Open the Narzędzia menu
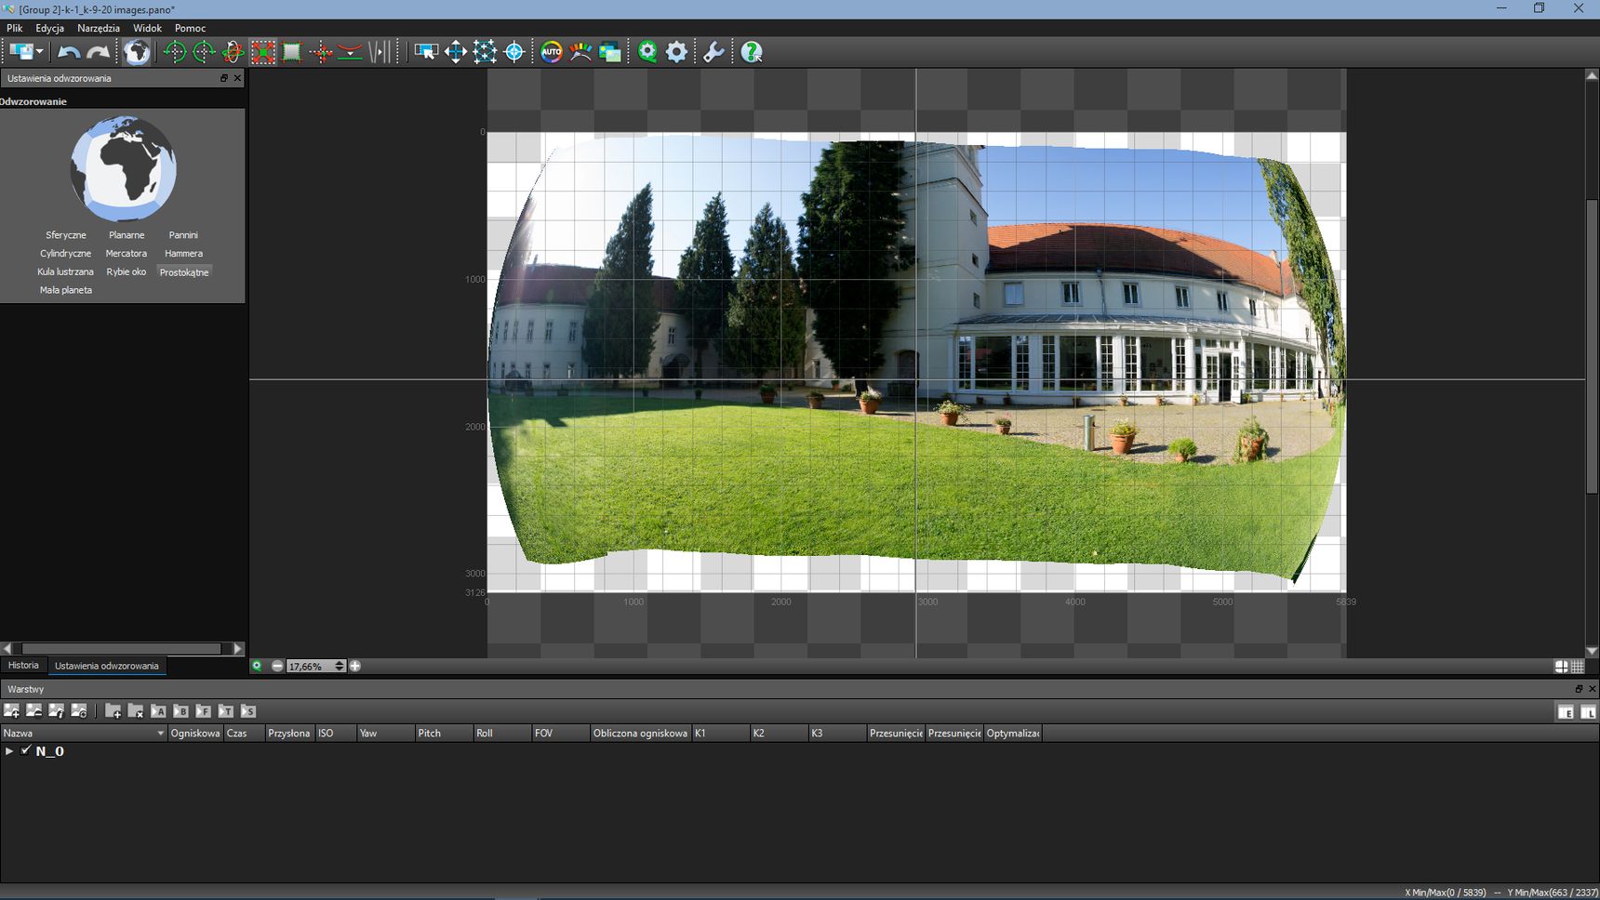 point(99,28)
